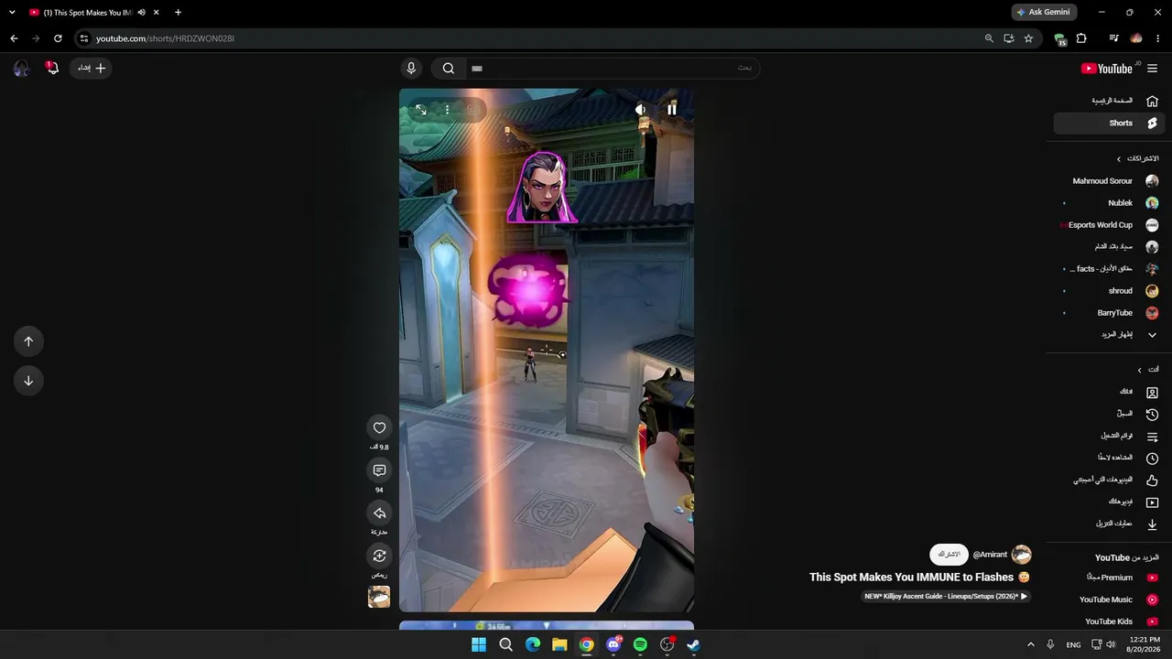
Task: Open Watch Later list
Action: coord(1109,459)
